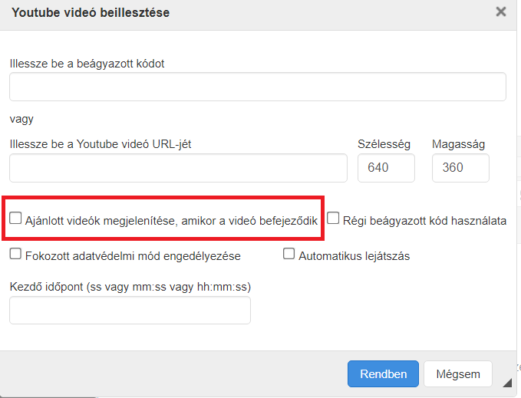The image size is (521, 398).
Task: Click the 'Illessze be a Youtube videó URL-jét' label
Action: (101, 144)
